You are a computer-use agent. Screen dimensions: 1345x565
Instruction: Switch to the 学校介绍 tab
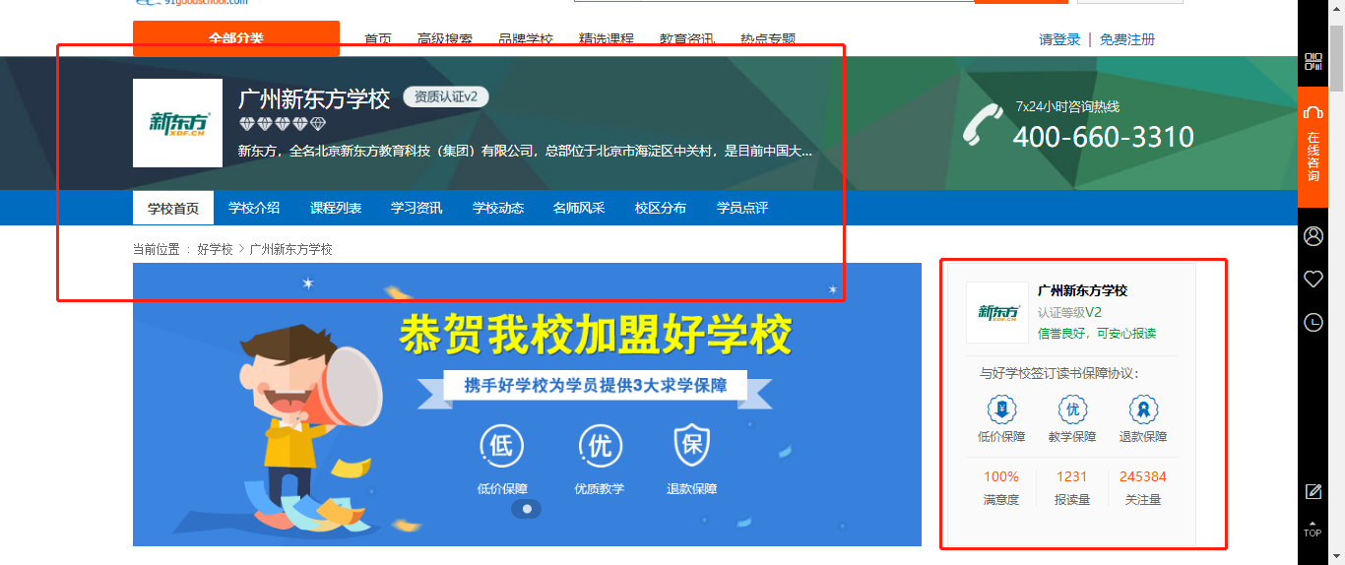click(254, 208)
